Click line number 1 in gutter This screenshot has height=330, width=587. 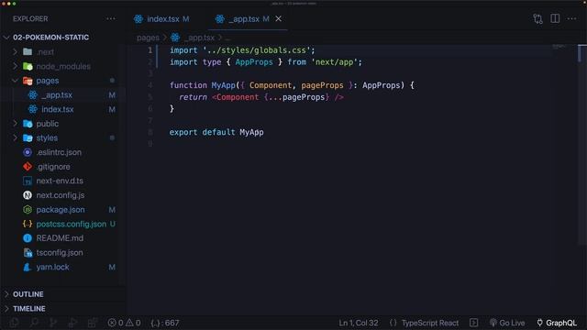[150, 50]
